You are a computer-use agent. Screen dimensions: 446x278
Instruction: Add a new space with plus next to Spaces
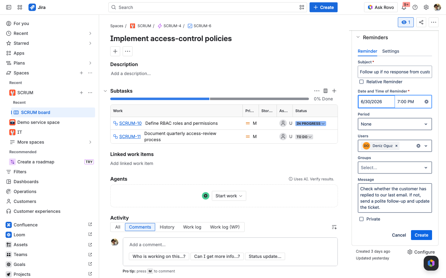pyautogui.click(x=81, y=73)
